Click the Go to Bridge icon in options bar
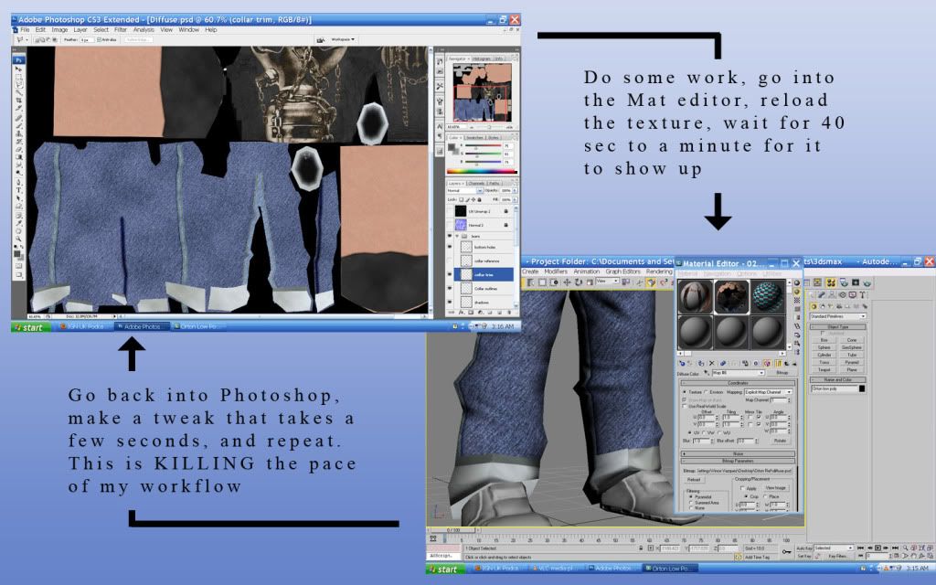Viewport: 936px width, 585px height. [321, 40]
